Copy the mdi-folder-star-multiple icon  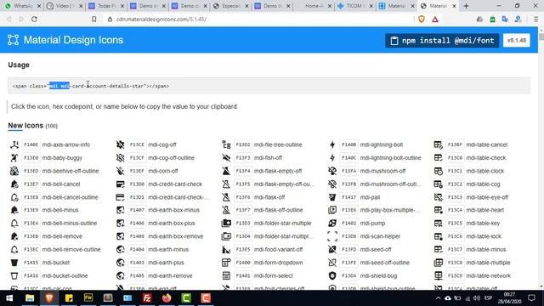226,223
